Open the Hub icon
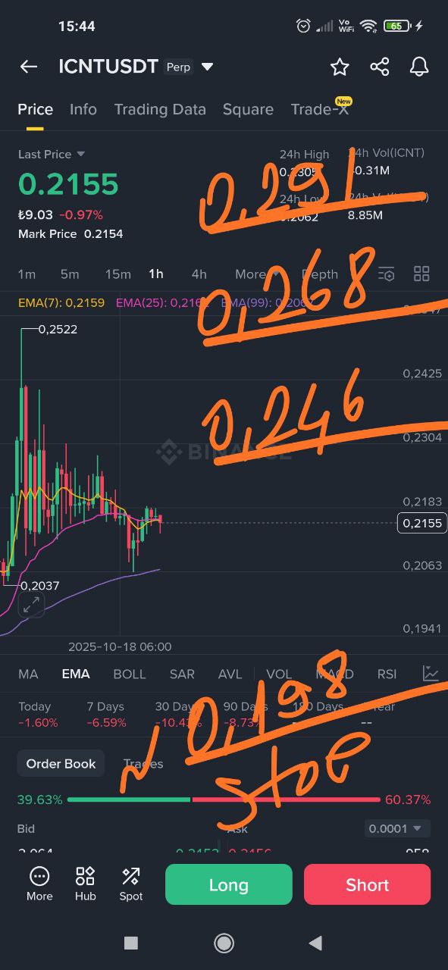The width and height of the screenshot is (448, 970). (86, 884)
